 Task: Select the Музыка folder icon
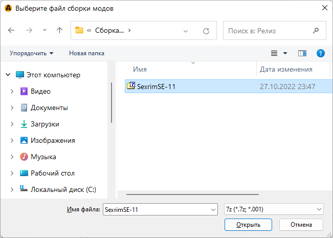coord(24,157)
